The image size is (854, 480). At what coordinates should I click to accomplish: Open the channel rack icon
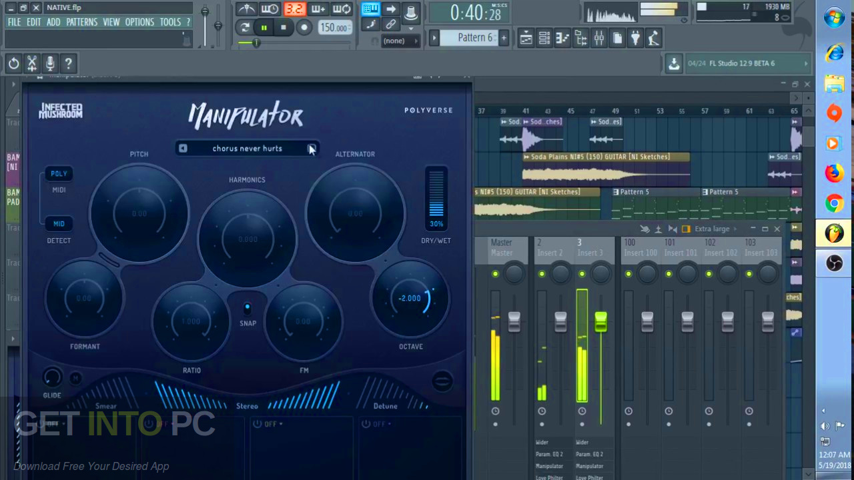[544, 38]
